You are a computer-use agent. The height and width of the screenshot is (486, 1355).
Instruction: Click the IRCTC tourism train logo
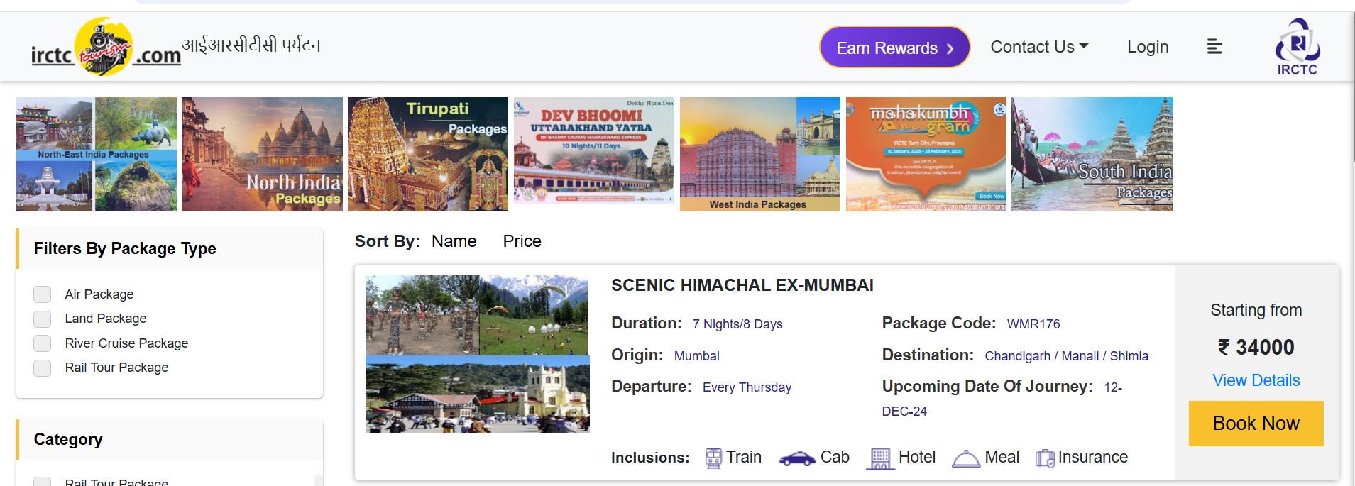(x=105, y=47)
